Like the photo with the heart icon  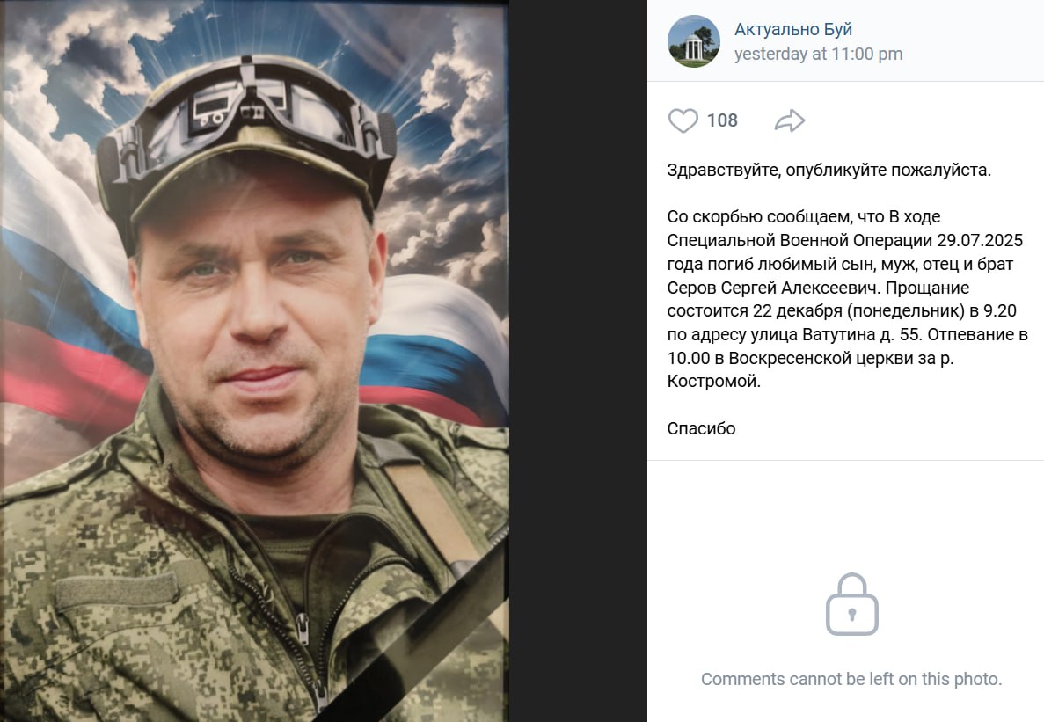[x=683, y=120]
